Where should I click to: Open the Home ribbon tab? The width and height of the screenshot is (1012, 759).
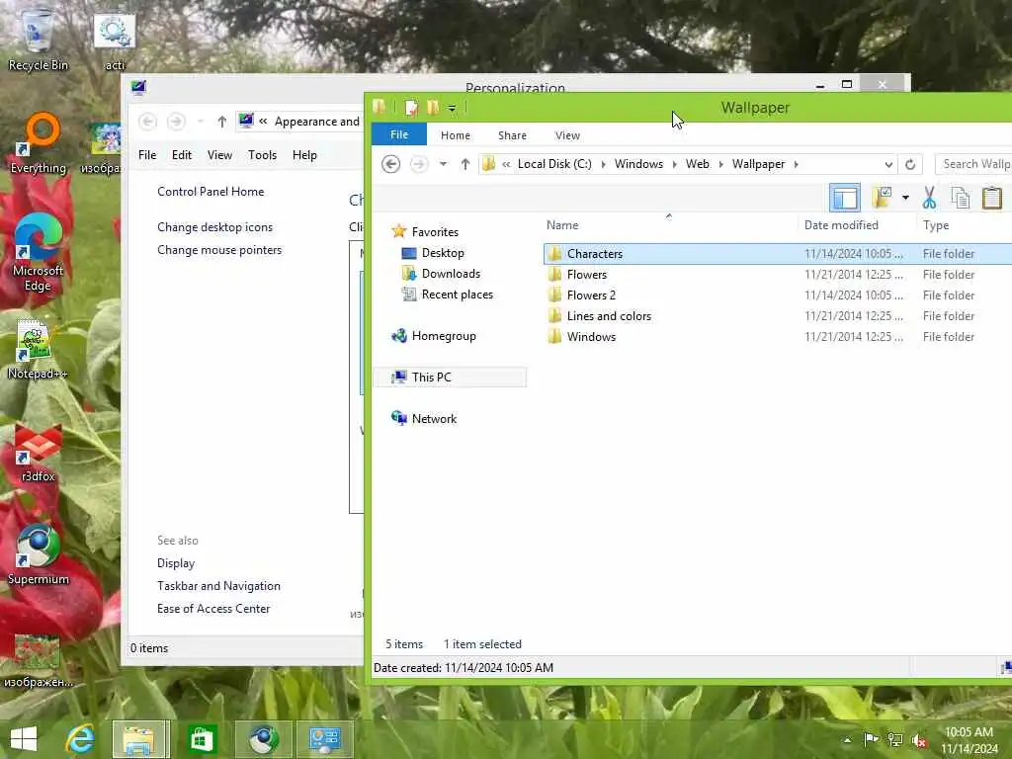coord(456,135)
